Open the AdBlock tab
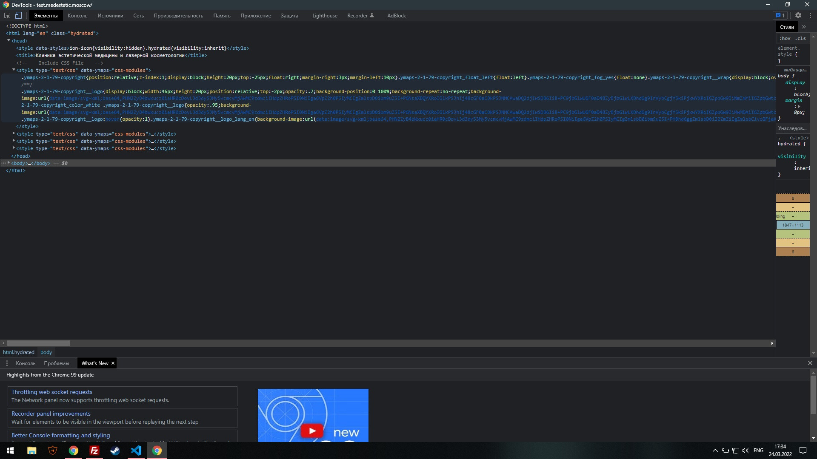 tap(396, 16)
